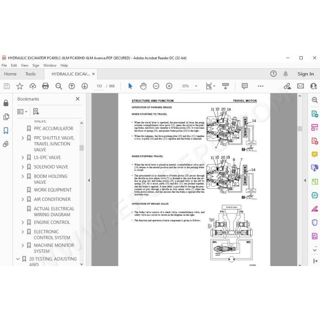Toggle Bookmarks panel icon in sidebar

coord(6,130)
